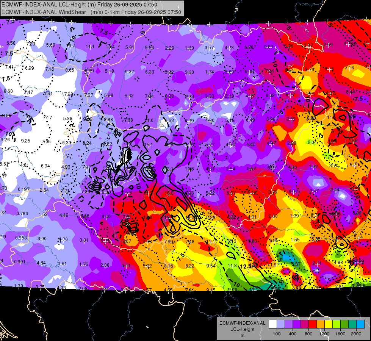Select the legend label '400'

coord(293,334)
